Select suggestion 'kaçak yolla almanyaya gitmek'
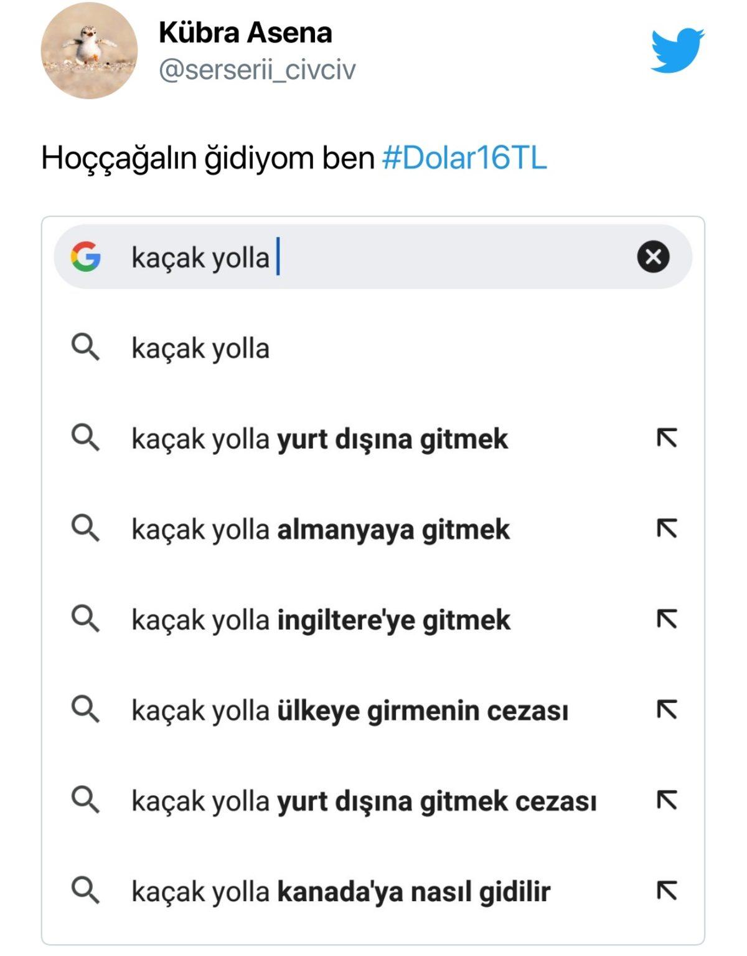The image size is (747, 956). point(321,529)
